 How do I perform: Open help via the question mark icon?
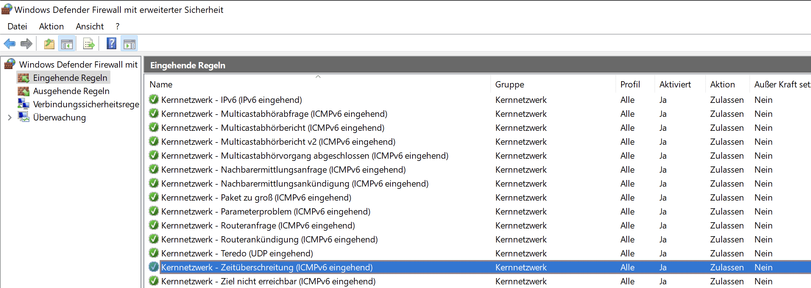[x=111, y=44]
